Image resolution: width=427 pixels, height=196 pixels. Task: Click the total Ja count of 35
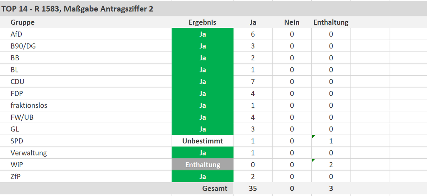coord(253,189)
